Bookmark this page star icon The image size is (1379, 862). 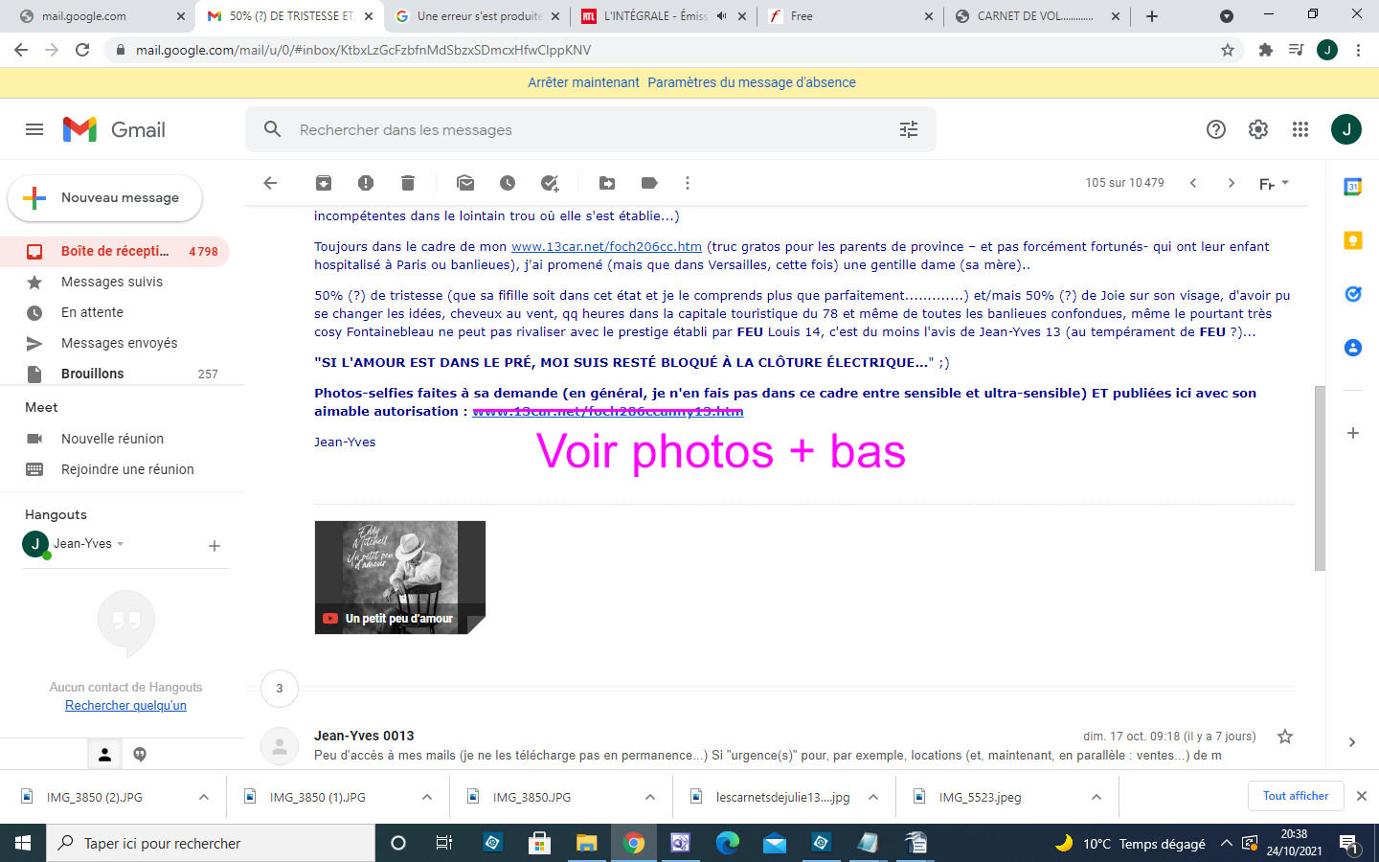point(1228,50)
